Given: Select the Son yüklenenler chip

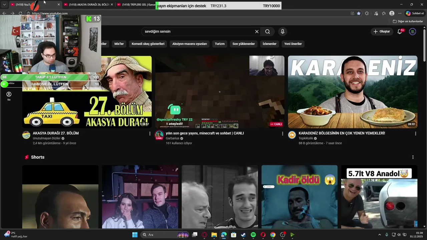Looking at the screenshot, I should (x=244, y=44).
